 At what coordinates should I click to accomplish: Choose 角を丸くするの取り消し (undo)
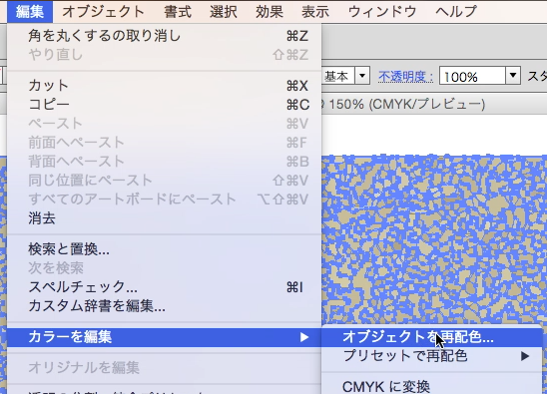164,36
